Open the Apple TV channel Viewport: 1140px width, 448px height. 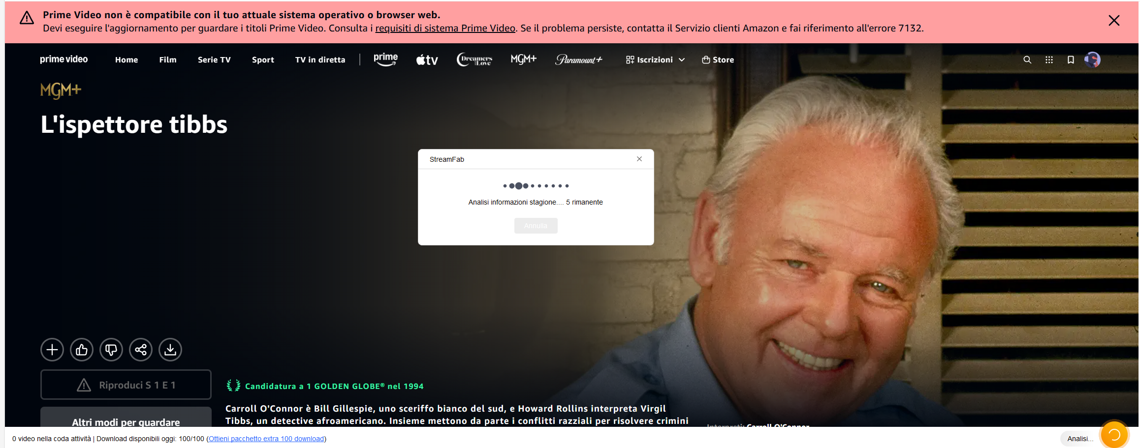pos(427,60)
